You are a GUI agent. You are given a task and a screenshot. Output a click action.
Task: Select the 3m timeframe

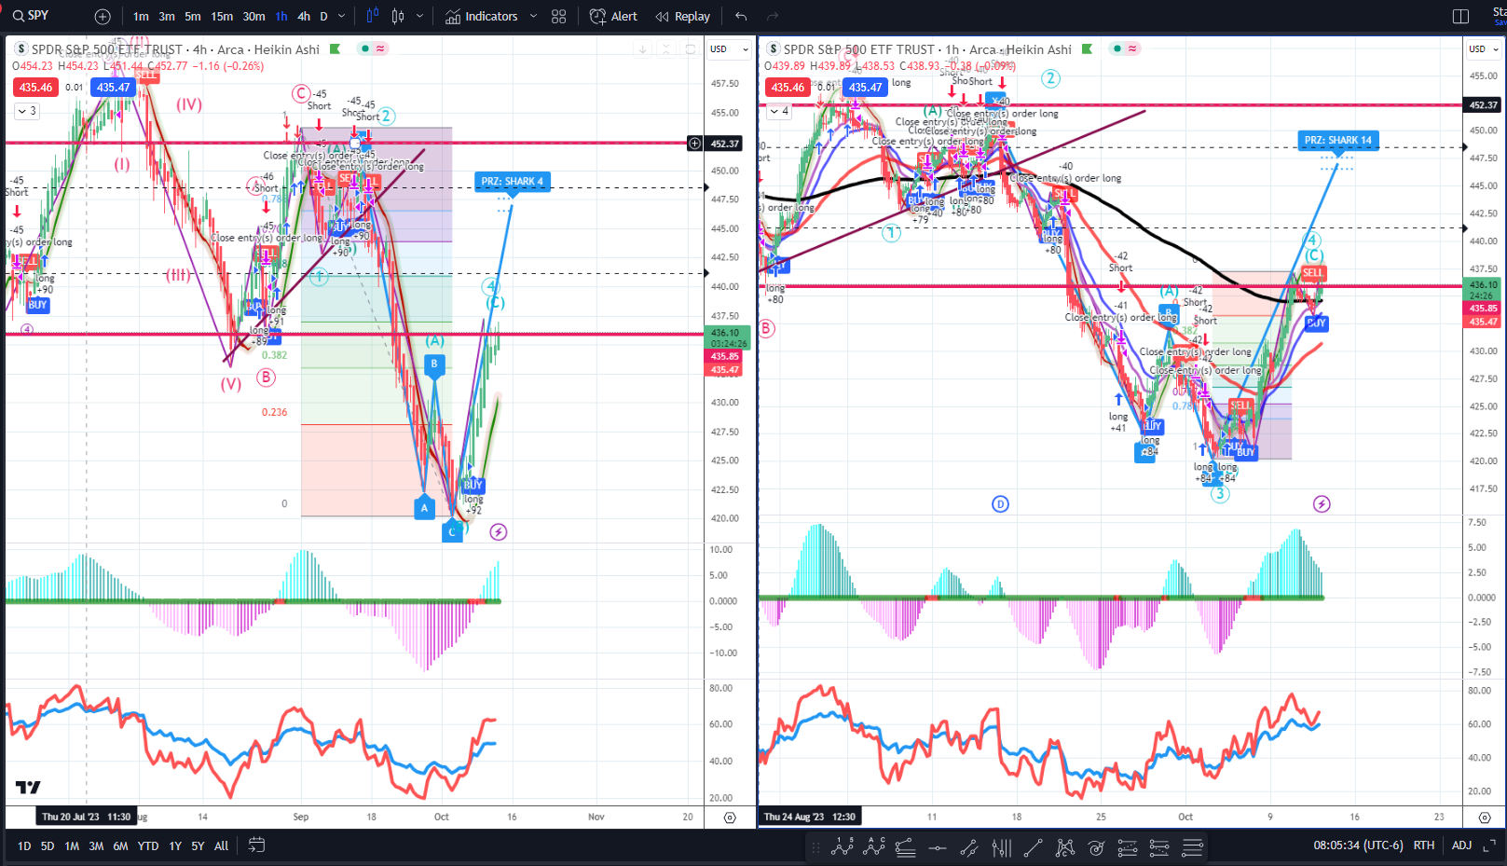coord(167,17)
